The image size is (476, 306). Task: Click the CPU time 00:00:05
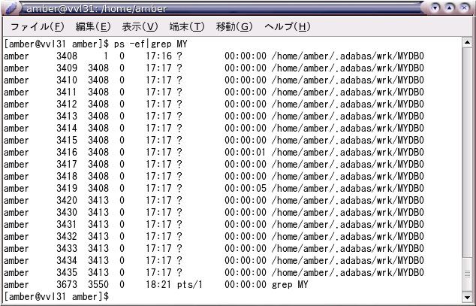(246, 189)
